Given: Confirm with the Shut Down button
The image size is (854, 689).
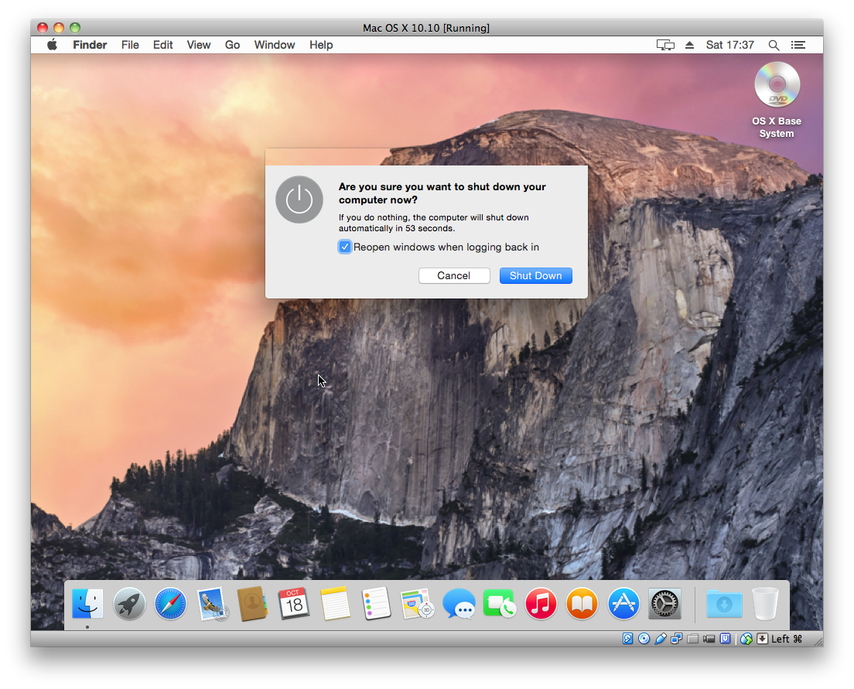Looking at the screenshot, I should pos(536,275).
